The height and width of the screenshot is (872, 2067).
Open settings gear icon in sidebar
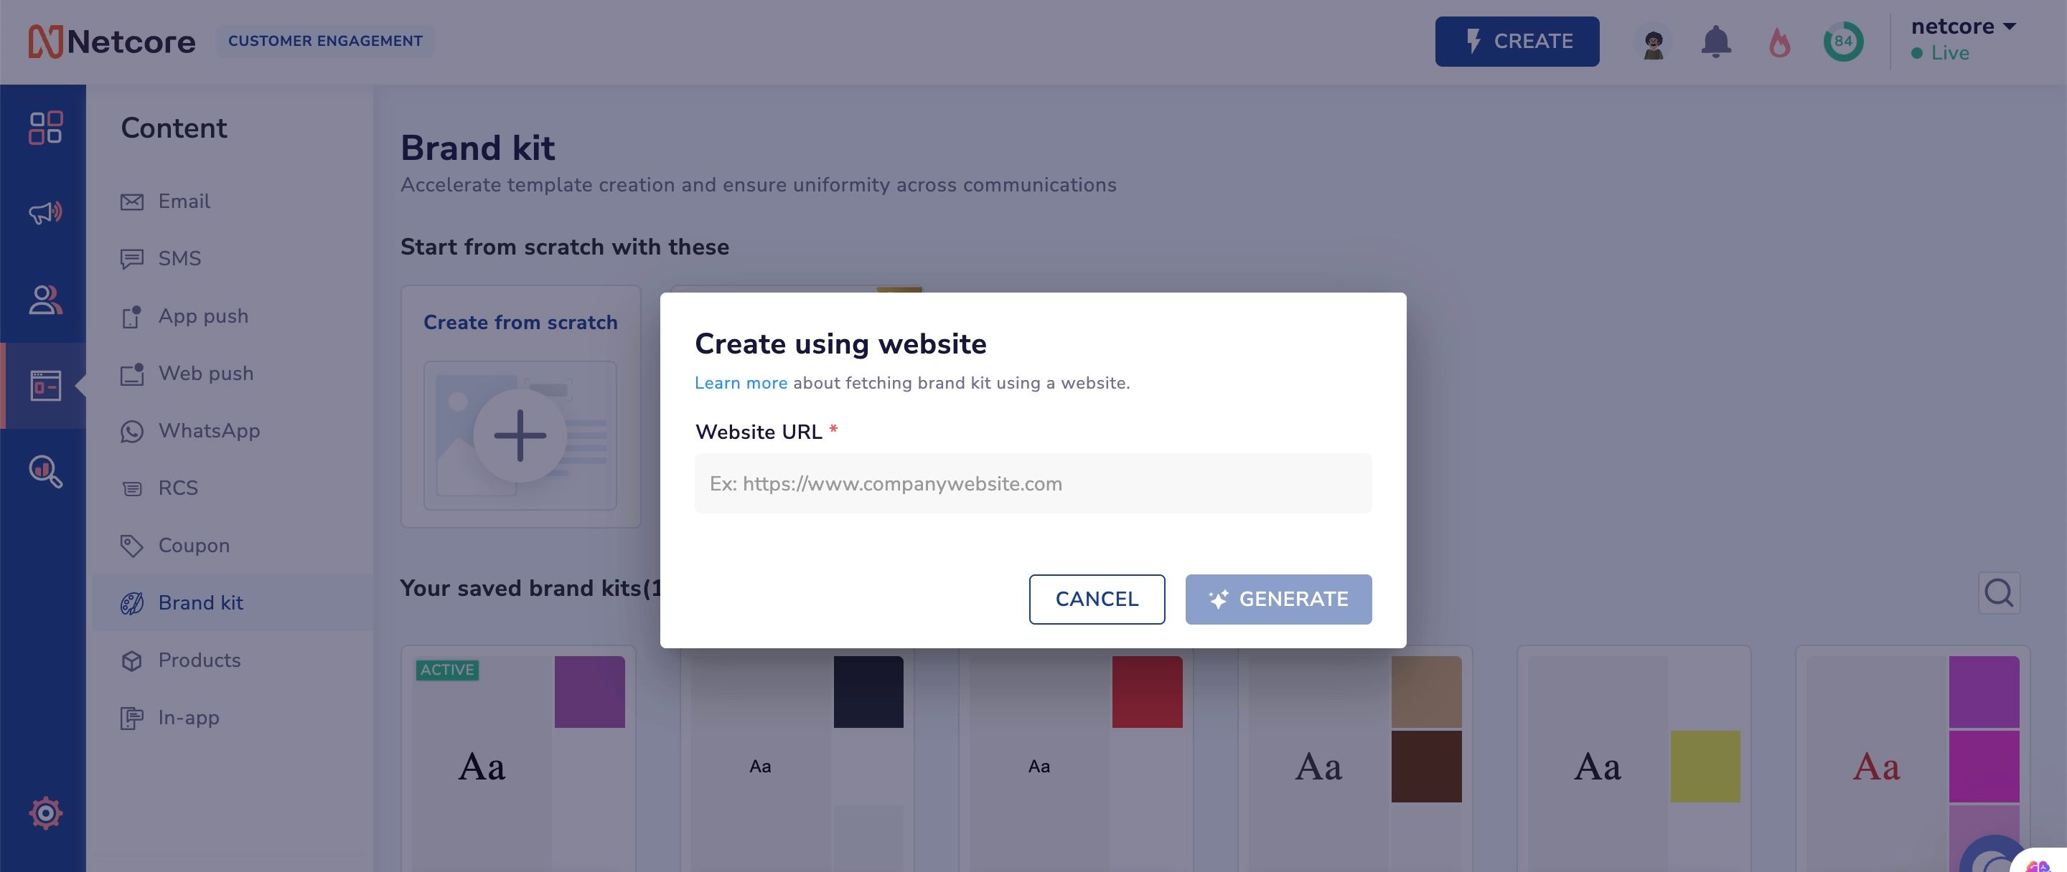45,812
